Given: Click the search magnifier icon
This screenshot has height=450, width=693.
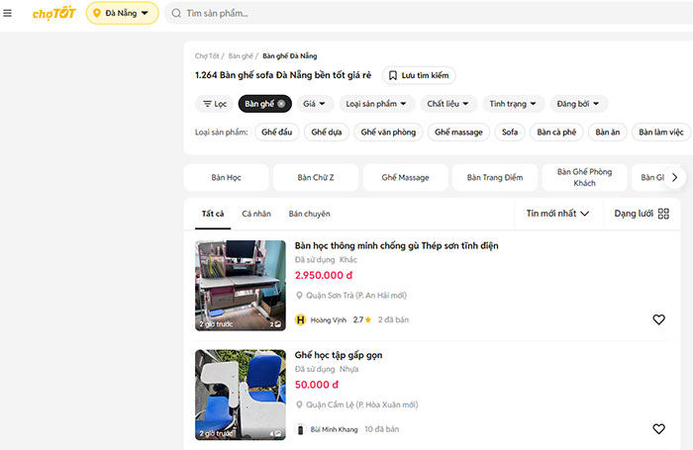Looking at the screenshot, I should tap(176, 13).
